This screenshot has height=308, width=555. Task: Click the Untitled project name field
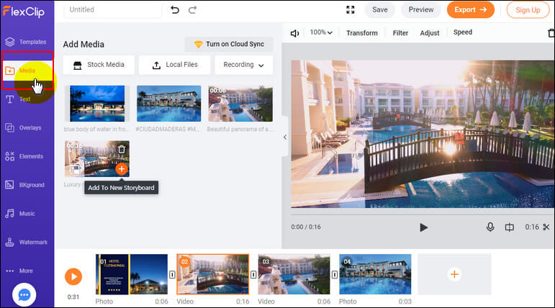point(112,9)
